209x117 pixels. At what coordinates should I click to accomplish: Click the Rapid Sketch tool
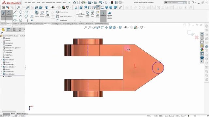pos(97,14)
